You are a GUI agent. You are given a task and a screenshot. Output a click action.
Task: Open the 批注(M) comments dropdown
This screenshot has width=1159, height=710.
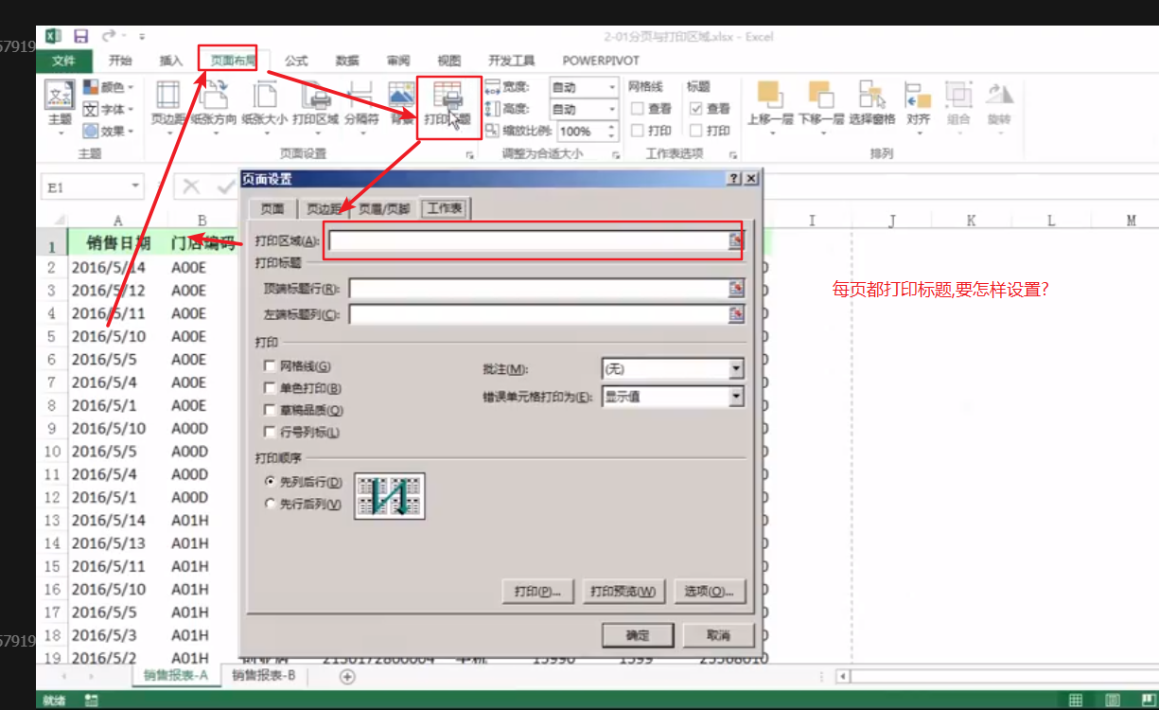736,369
